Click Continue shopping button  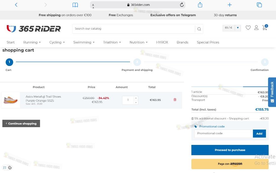21,124
